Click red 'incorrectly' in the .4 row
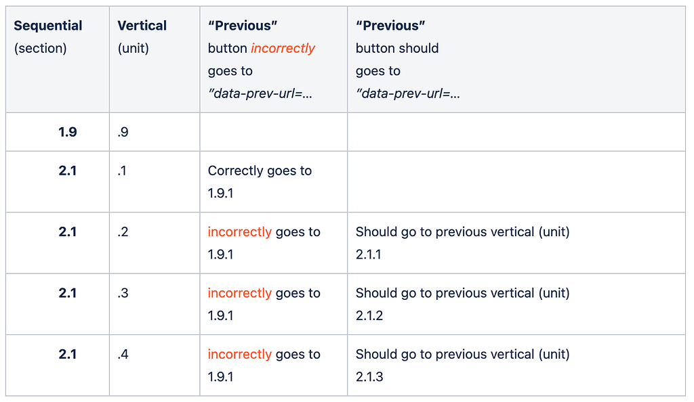 239,354
